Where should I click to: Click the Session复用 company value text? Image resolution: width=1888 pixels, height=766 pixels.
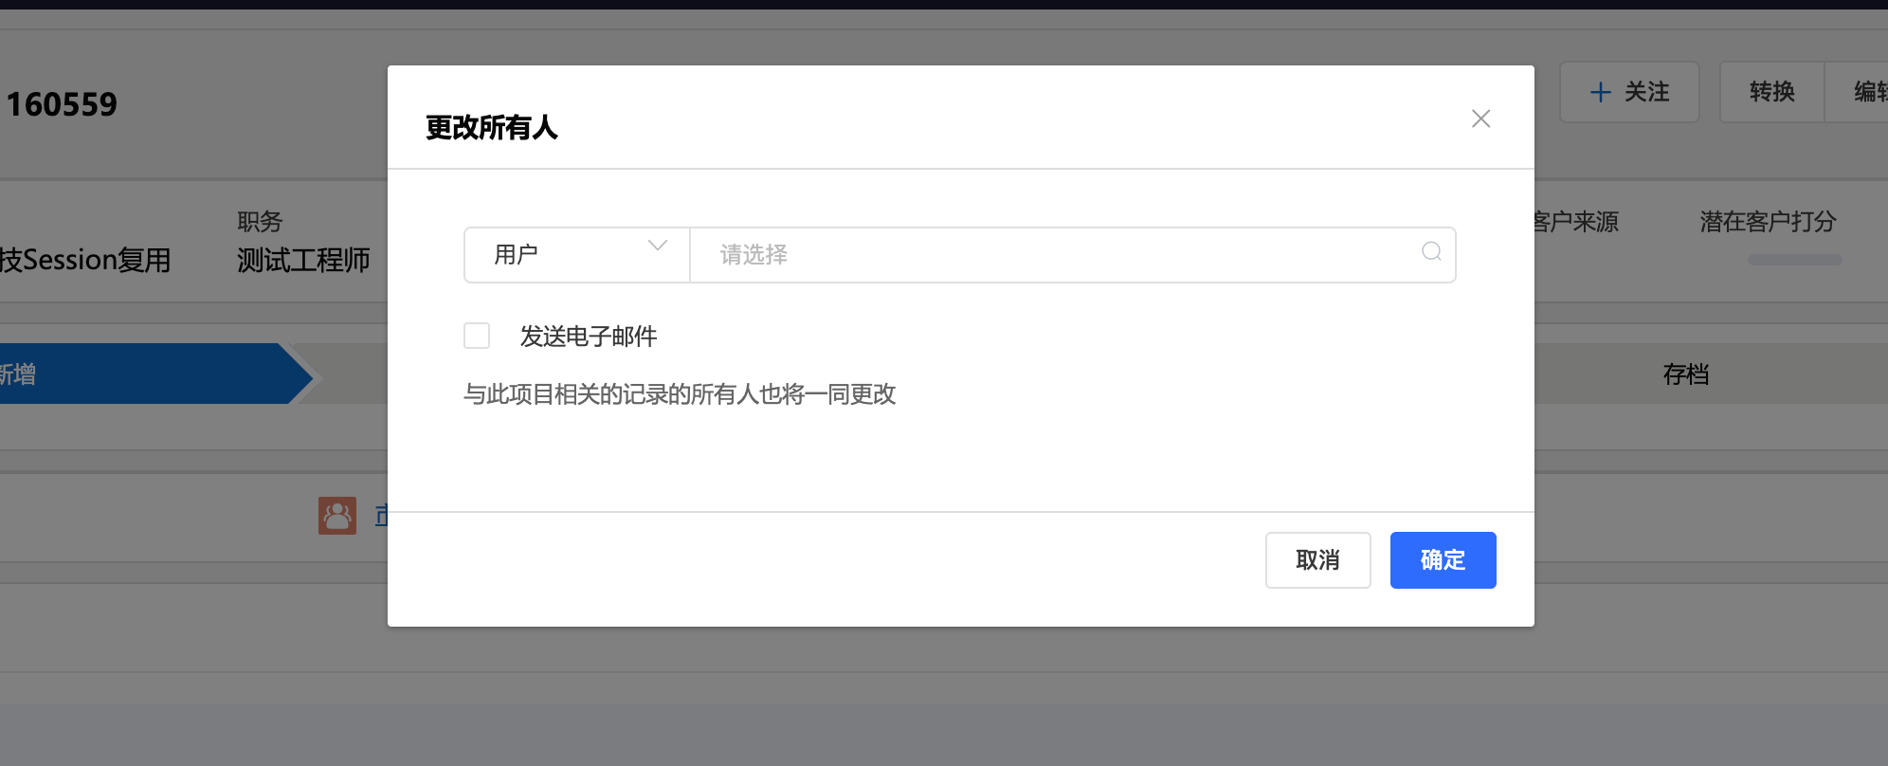click(85, 260)
